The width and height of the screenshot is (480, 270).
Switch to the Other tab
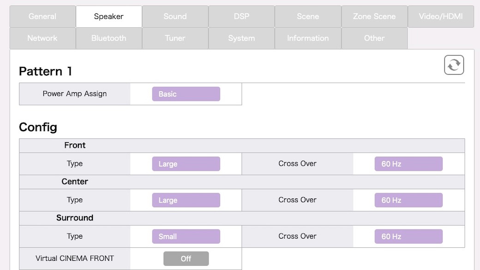tap(374, 38)
